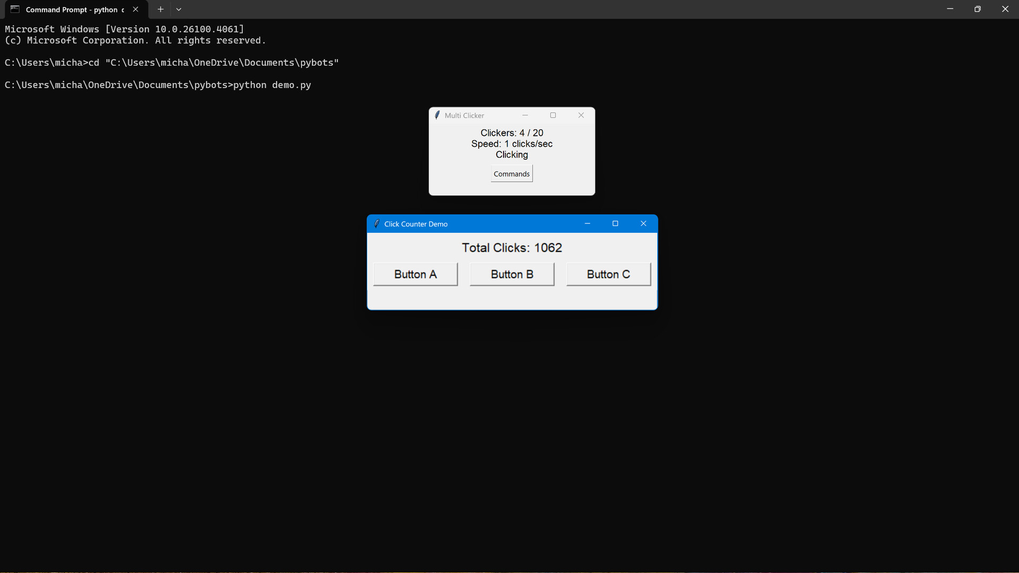The width and height of the screenshot is (1019, 573).
Task: Open a new terminal tab with plus
Action: (160, 10)
